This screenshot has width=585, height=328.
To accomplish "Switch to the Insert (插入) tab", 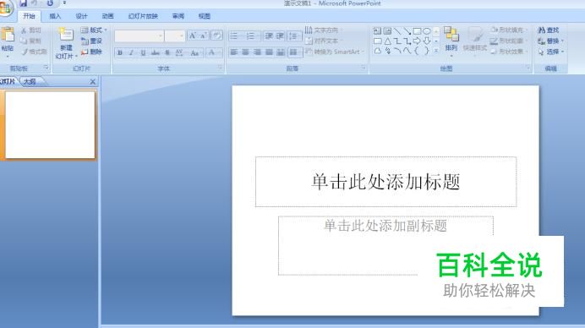I will click(x=55, y=16).
